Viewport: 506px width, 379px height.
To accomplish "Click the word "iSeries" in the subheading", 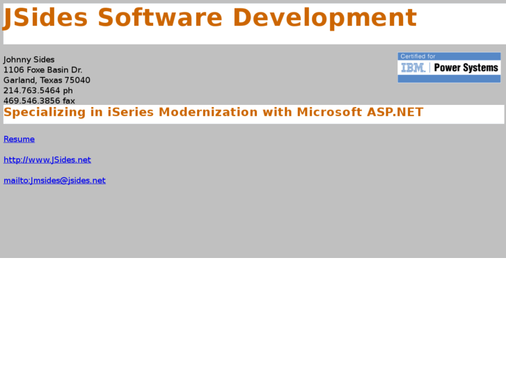I will tap(132, 113).
